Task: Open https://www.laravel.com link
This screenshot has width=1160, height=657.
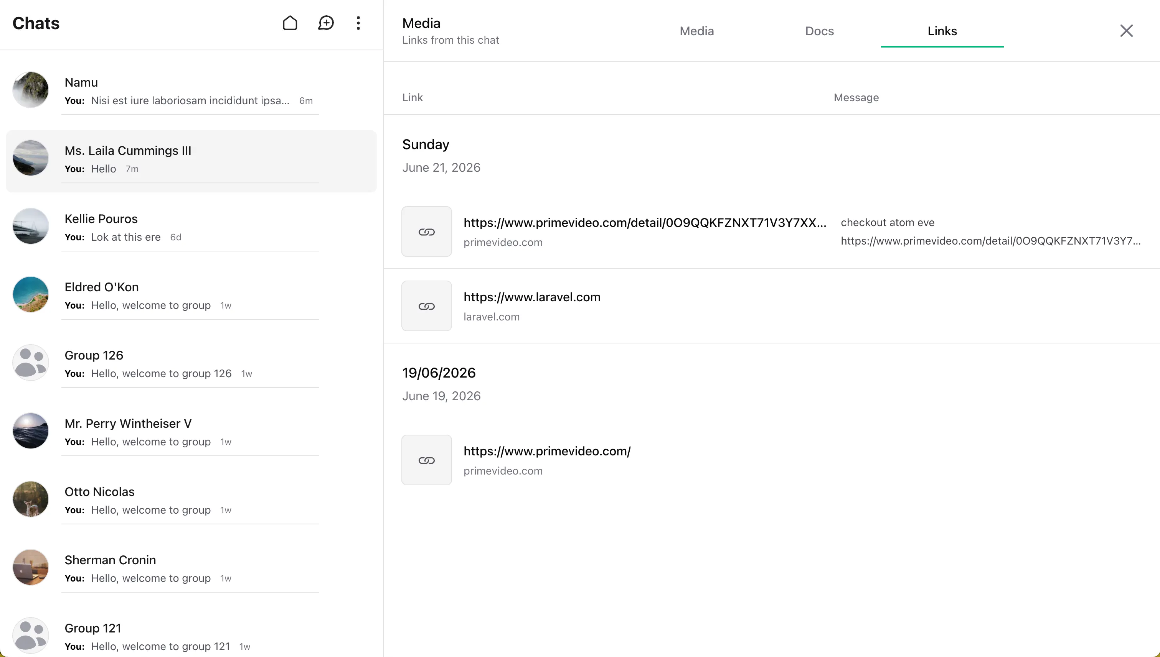Action: pos(532,297)
